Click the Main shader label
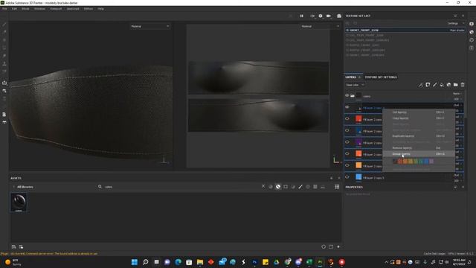This screenshot has height=268, width=476. [457, 31]
